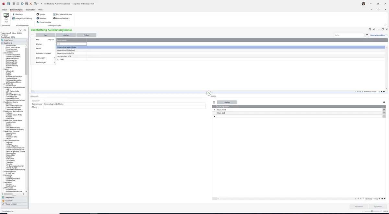Click the Ein/Aus Dashboard monitor icon
Screen dimensions: 389x214
tap(6, 15)
